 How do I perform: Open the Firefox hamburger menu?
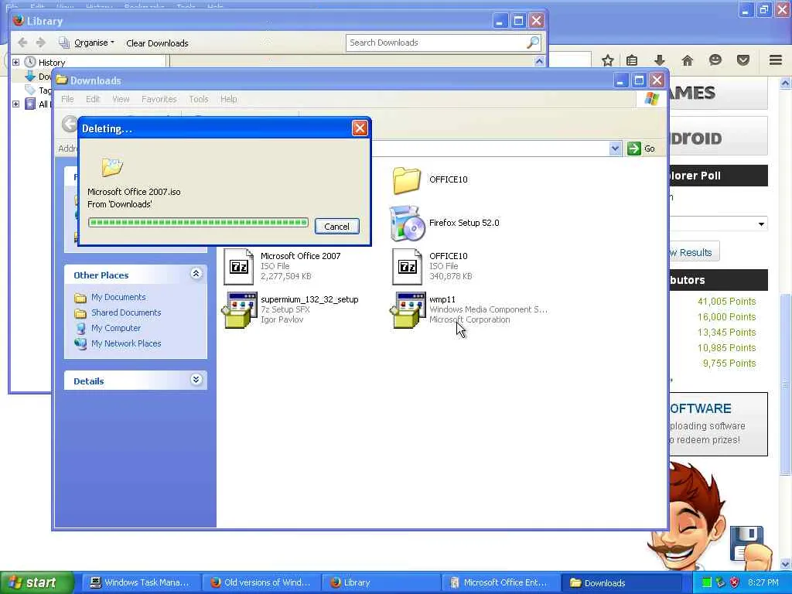[x=776, y=60]
